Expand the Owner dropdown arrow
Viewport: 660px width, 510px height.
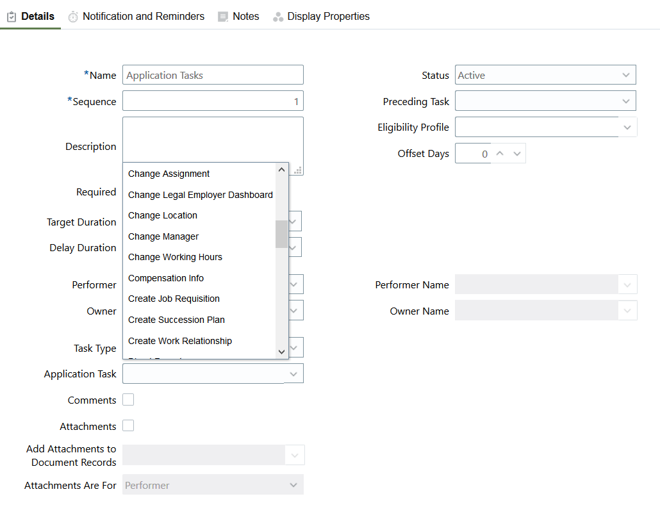295,311
